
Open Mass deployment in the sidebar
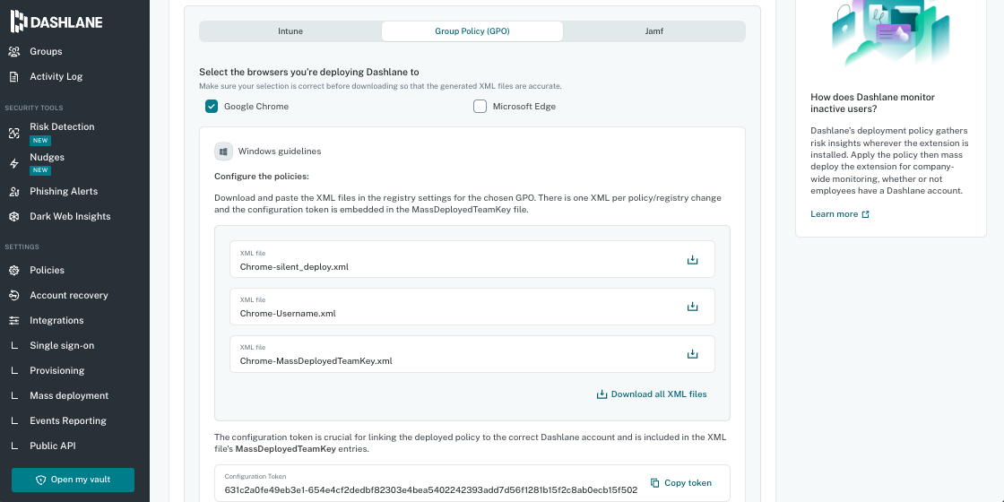click(69, 395)
